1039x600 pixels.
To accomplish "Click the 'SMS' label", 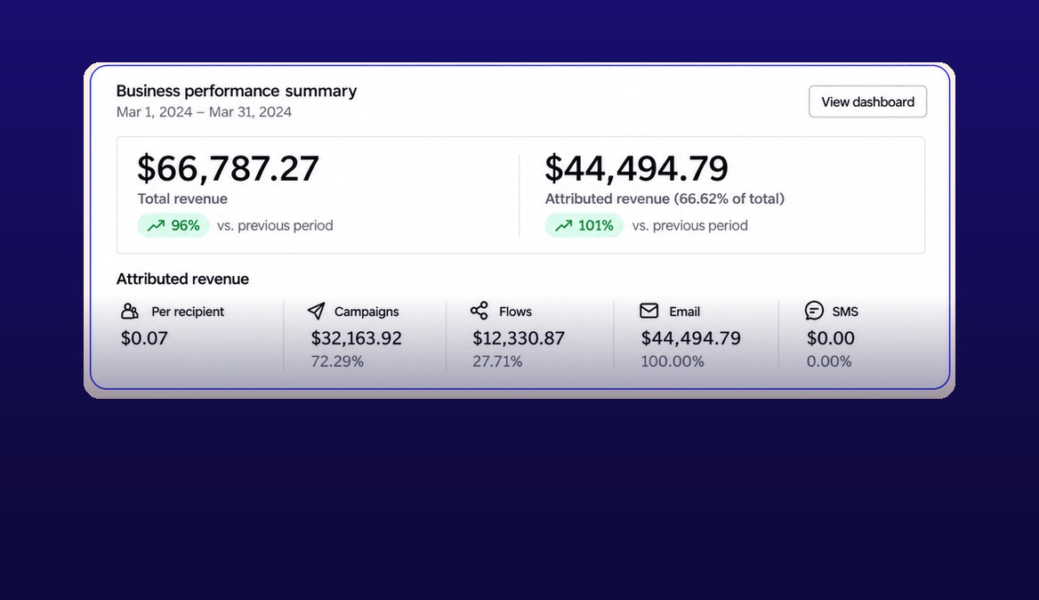I will click(x=845, y=312).
